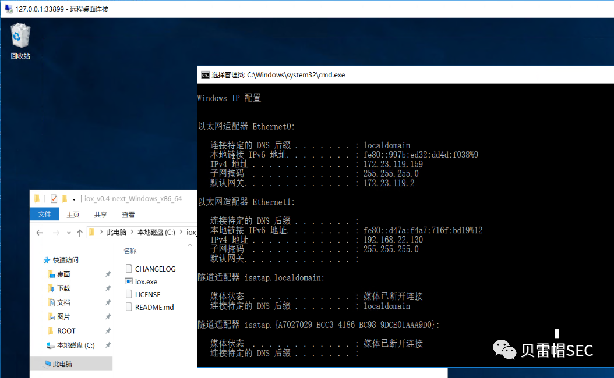Click 本地磁盘 (C:) in the address bar
Image resolution: width=614 pixels, height=378 pixels.
tap(156, 233)
